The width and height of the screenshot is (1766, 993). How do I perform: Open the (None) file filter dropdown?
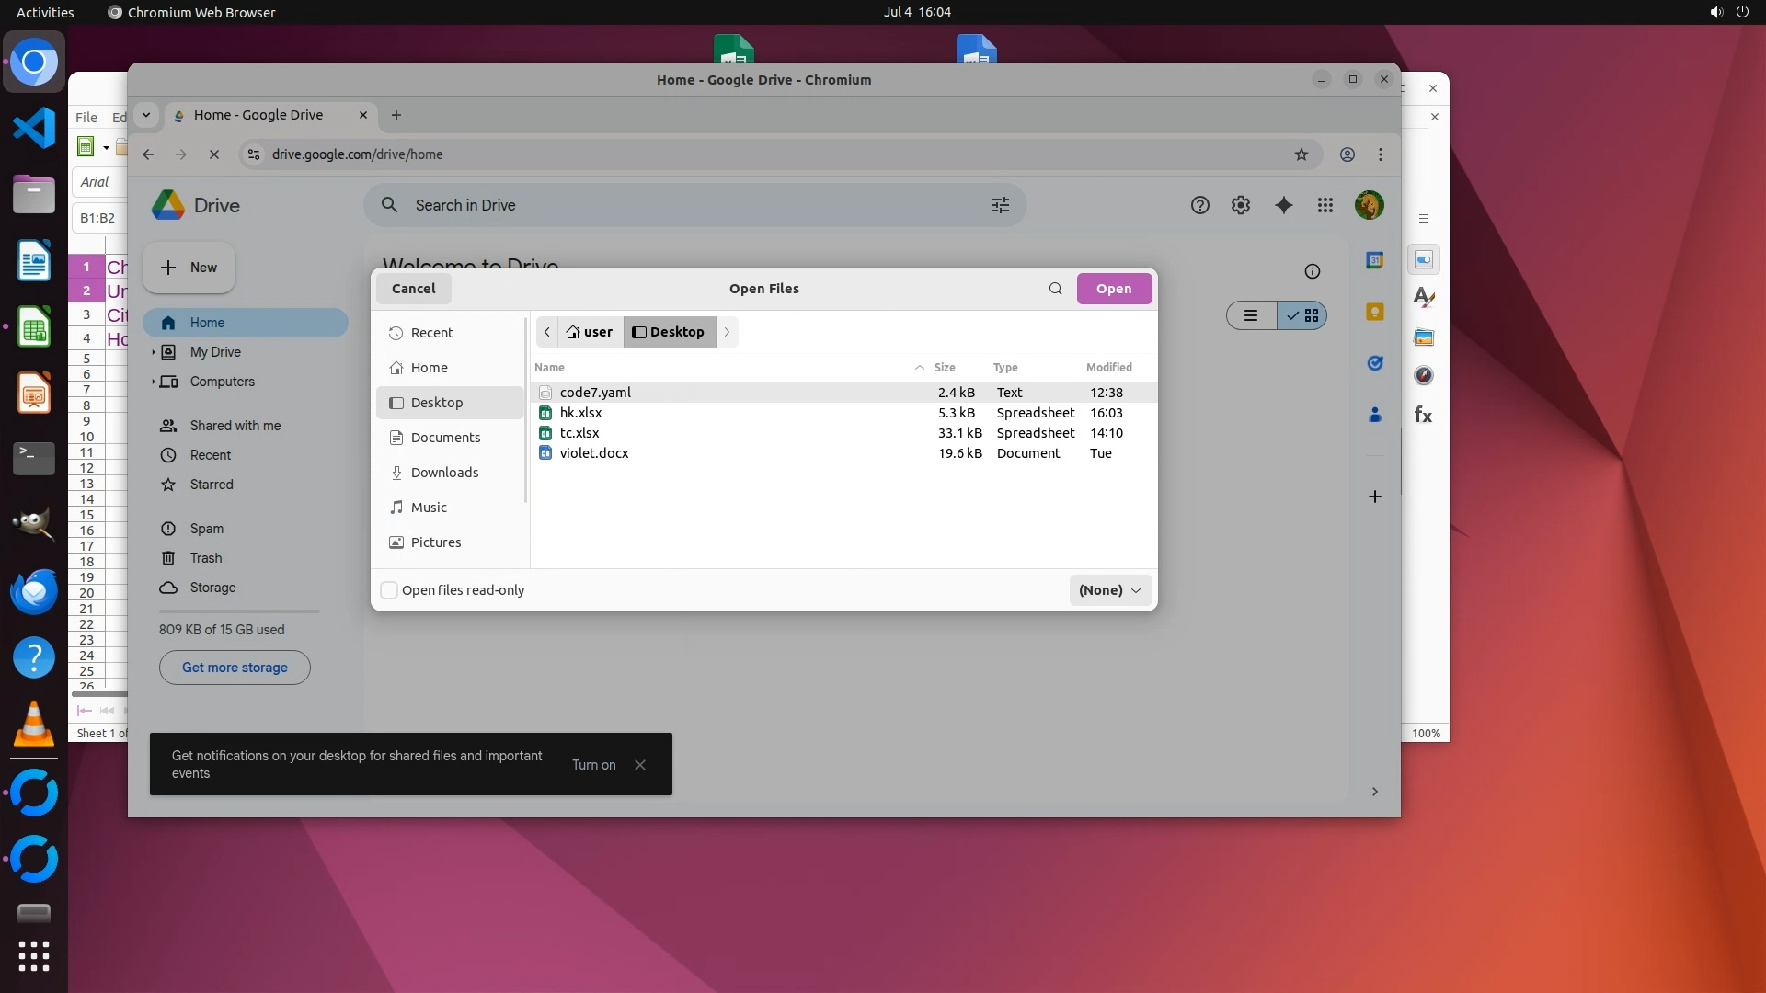(1109, 590)
